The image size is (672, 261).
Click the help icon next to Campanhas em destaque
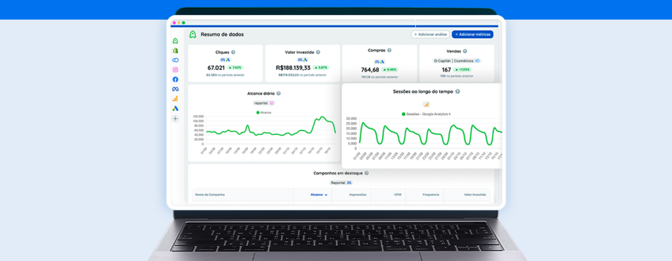point(366,173)
